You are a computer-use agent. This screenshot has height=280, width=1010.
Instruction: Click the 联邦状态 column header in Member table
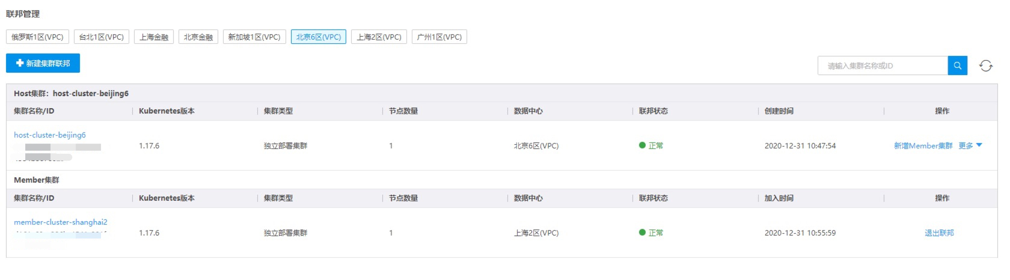point(653,198)
